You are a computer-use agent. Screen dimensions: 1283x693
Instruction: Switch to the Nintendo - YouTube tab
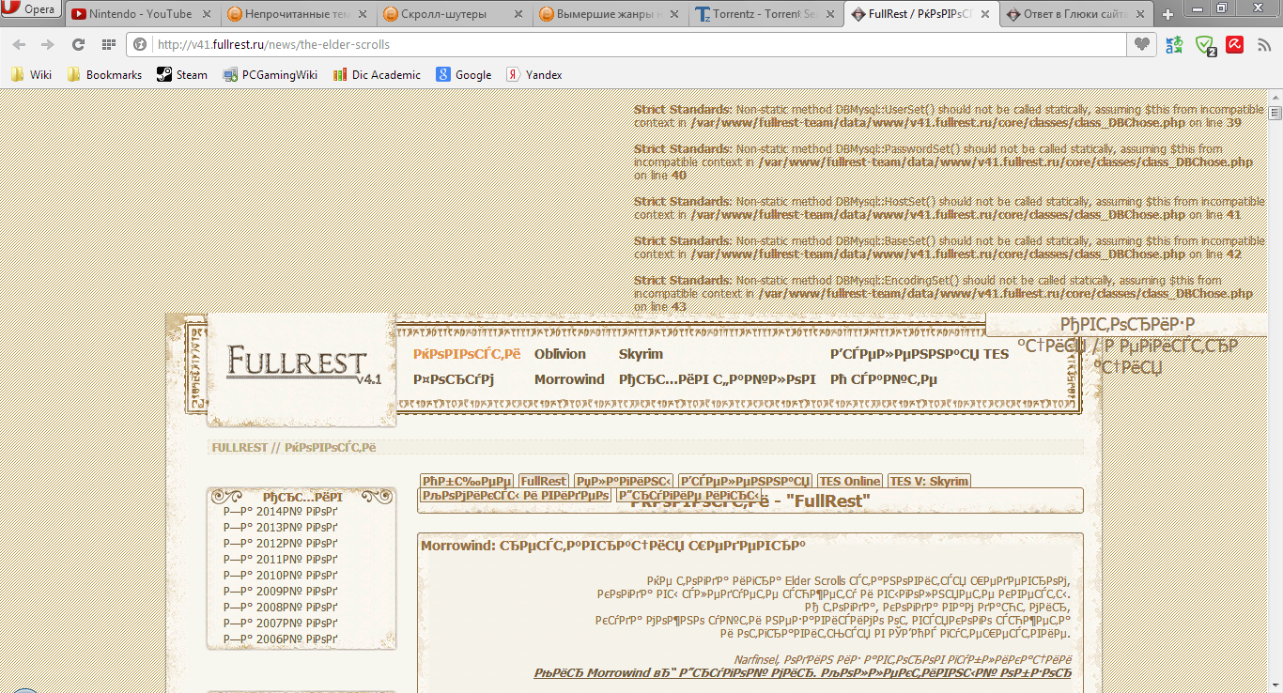pyautogui.click(x=140, y=14)
